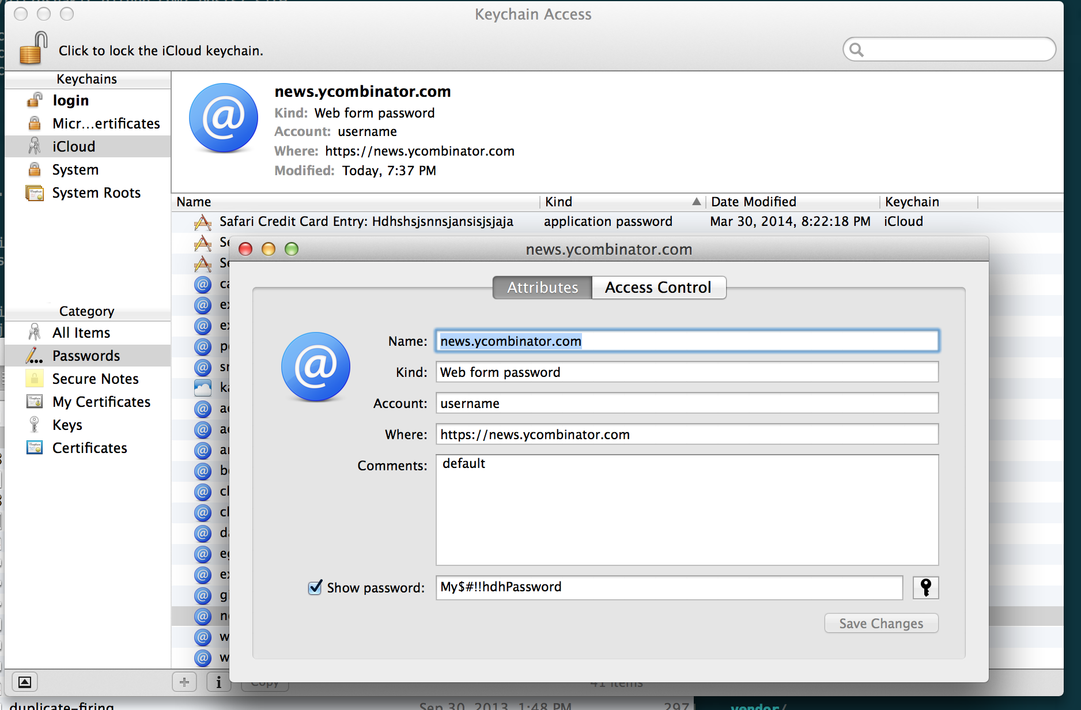
Task: Click the Keys category key icon
Action: (35, 425)
